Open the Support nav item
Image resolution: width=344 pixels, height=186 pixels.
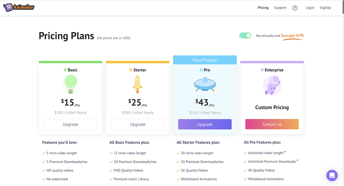280,8
